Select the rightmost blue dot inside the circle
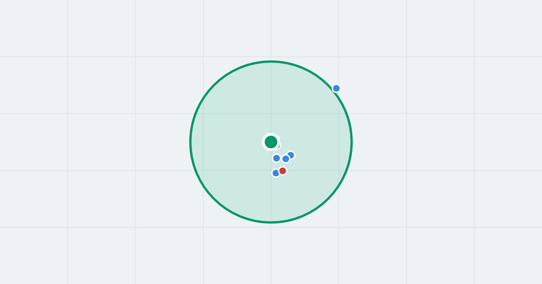 pyautogui.click(x=290, y=155)
